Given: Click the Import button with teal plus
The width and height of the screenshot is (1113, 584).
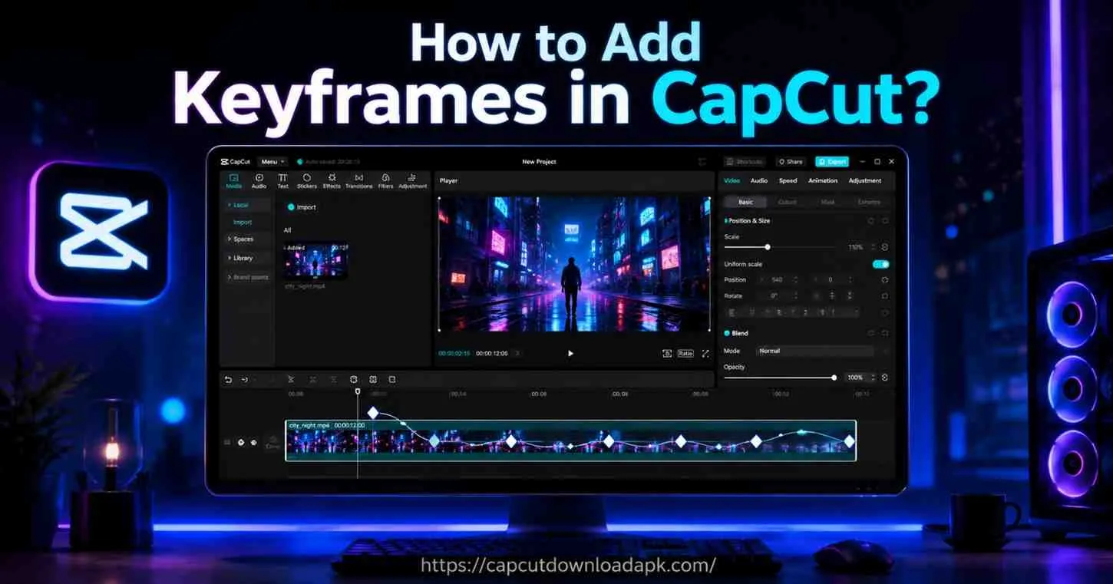Looking at the screenshot, I should [302, 207].
